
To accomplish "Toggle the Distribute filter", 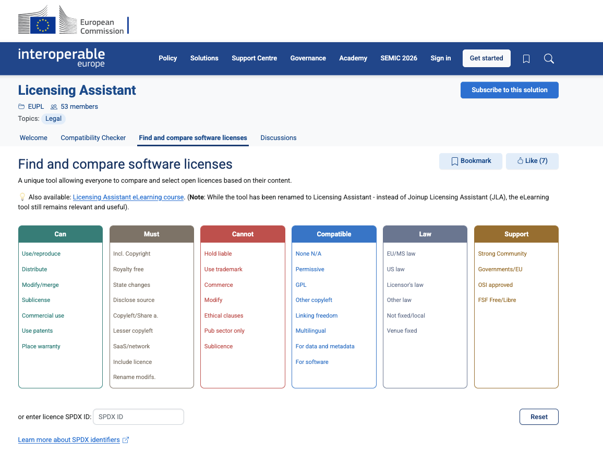I will (34, 269).
